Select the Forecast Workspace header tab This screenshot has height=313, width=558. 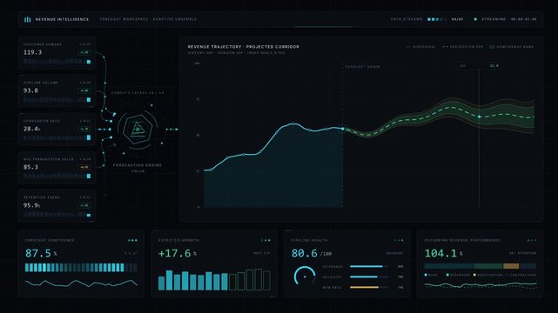[148, 19]
